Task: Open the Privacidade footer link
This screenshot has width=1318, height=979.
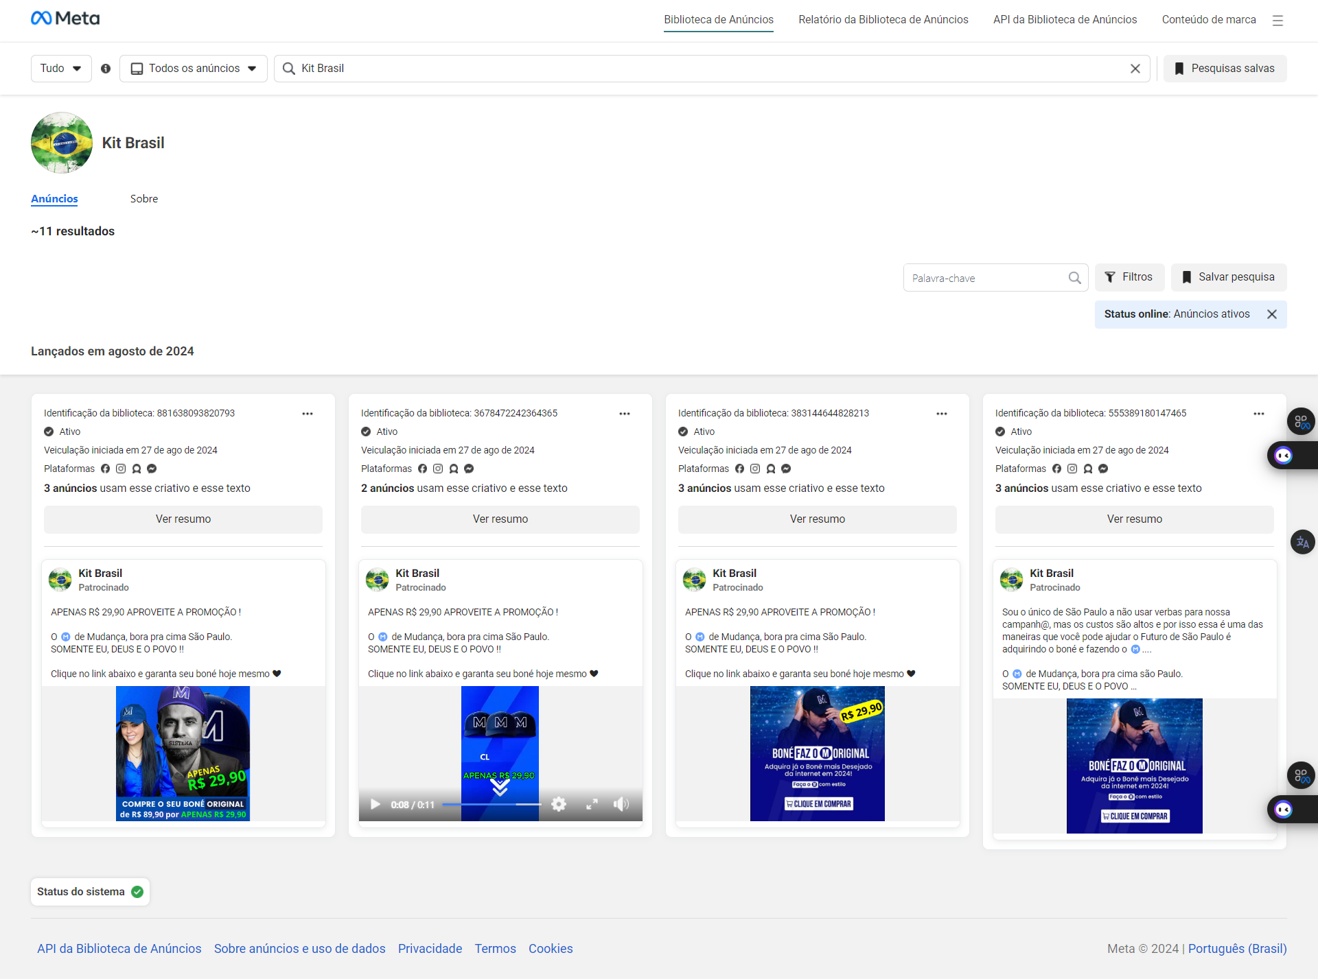Action: coord(430,949)
